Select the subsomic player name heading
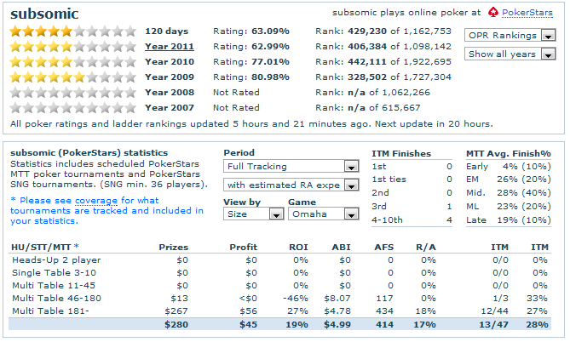The width and height of the screenshot is (570, 342). click(44, 14)
